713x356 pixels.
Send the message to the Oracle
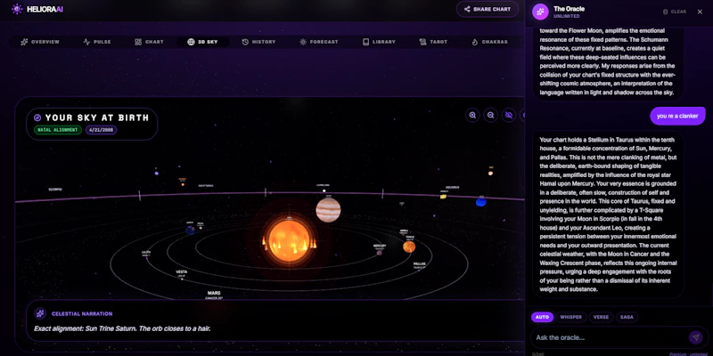(x=695, y=337)
